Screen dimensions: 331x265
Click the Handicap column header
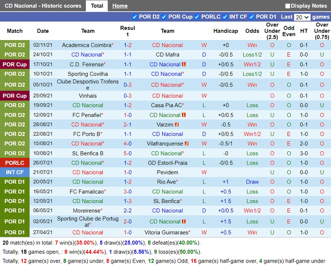[225, 31]
